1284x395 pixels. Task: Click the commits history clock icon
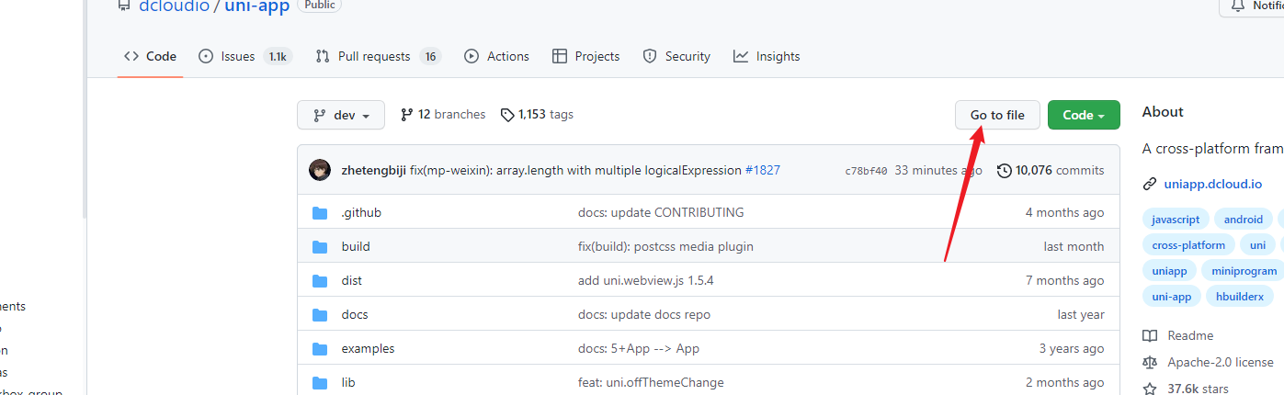point(1005,171)
